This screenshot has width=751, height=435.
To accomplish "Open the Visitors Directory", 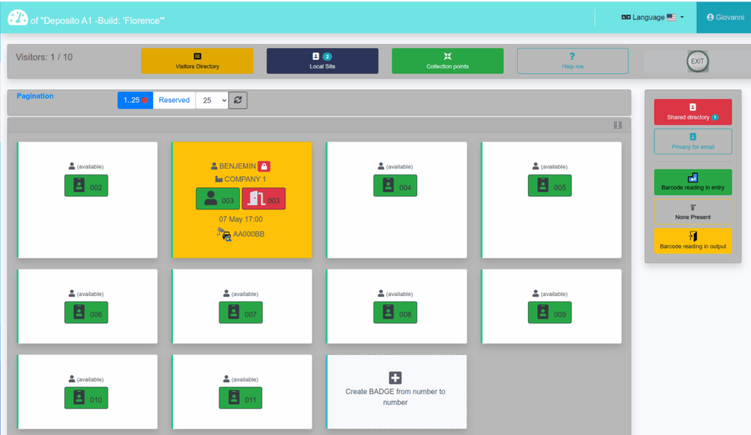I will coord(197,61).
